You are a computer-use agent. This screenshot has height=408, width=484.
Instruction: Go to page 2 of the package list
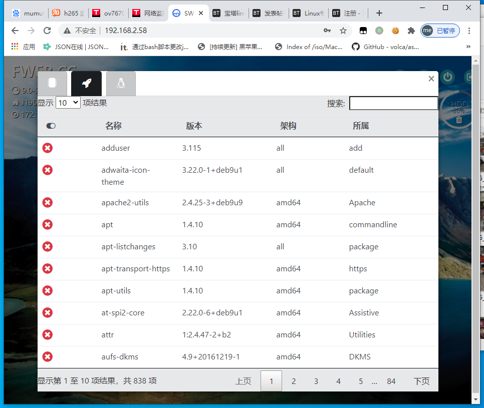(294, 381)
